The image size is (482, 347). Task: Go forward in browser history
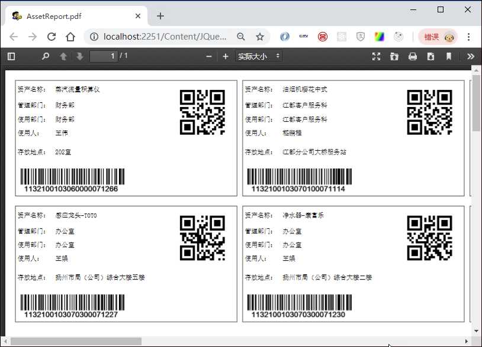coord(33,37)
